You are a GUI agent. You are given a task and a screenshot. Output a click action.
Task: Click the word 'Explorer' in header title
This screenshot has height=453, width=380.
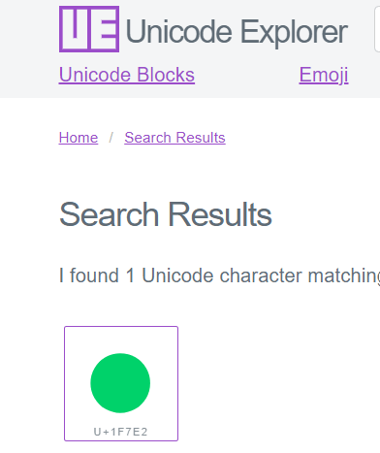click(x=294, y=32)
